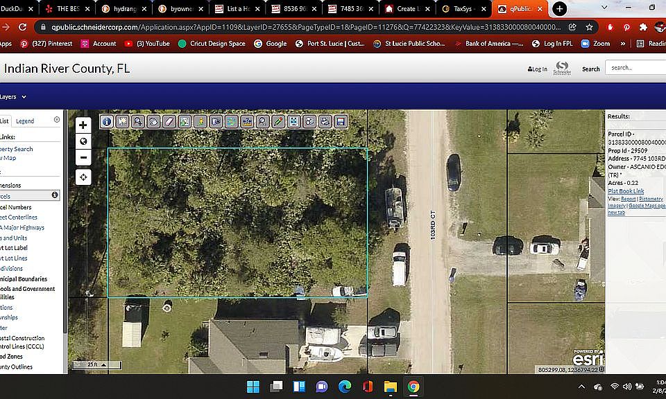The width and height of the screenshot is (666, 399).
Task: Open the Cricut Design Space bookmark
Action: [x=212, y=44]
